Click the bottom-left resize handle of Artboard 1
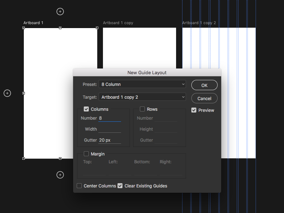The width and height of the screenshot is (284, 213). pos(23,158)
